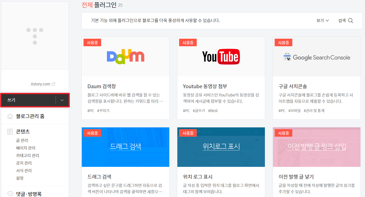The height and width of the screenshot is (197, 365).
Task: Click the Google Search Console logo image
Action: (317, 57)
